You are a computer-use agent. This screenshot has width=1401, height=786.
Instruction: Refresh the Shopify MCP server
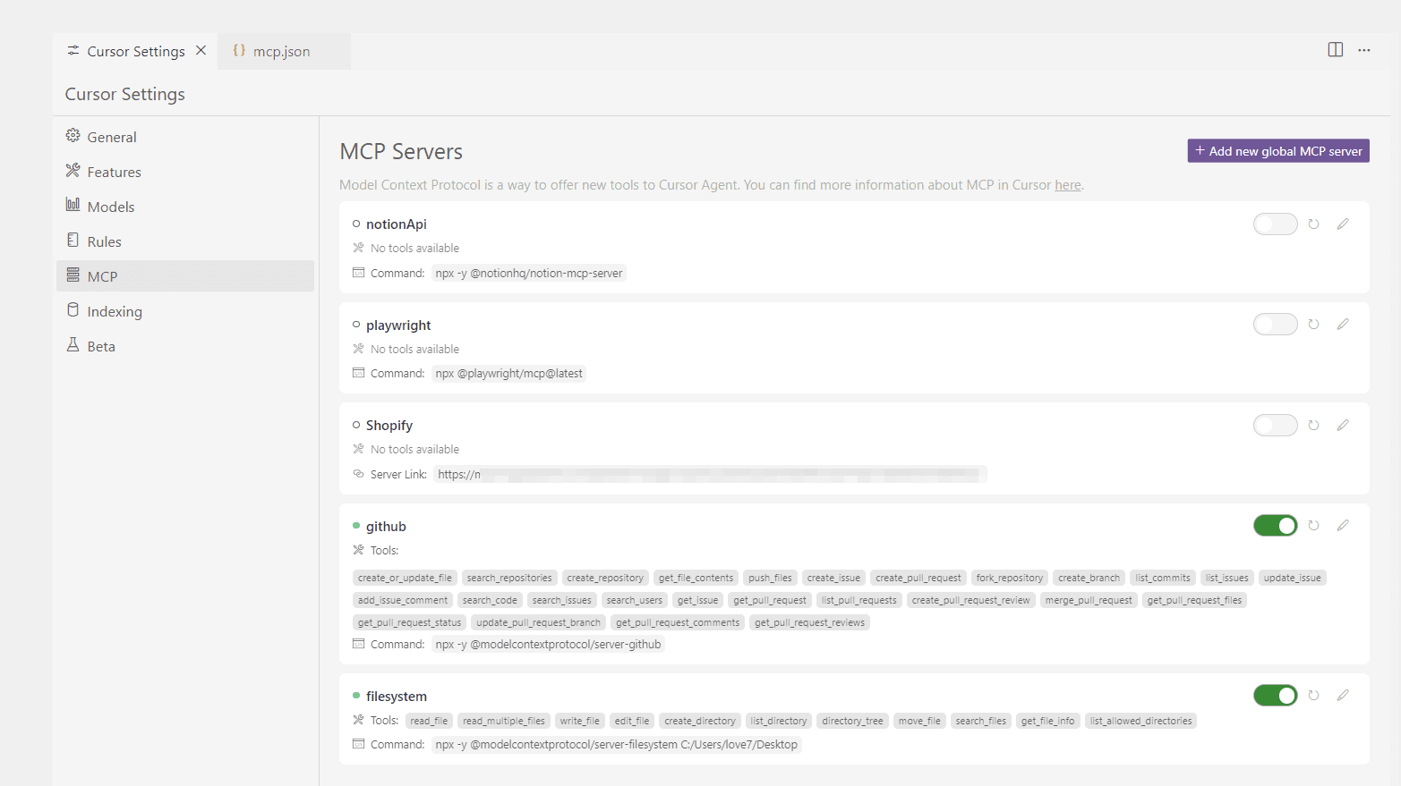click(1313, 426)
